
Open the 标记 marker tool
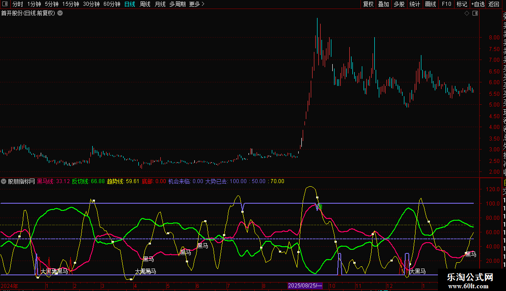pyautogui.click(x=462, y=4)
